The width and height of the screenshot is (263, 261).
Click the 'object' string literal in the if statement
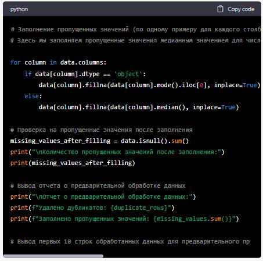click(128, 74)
